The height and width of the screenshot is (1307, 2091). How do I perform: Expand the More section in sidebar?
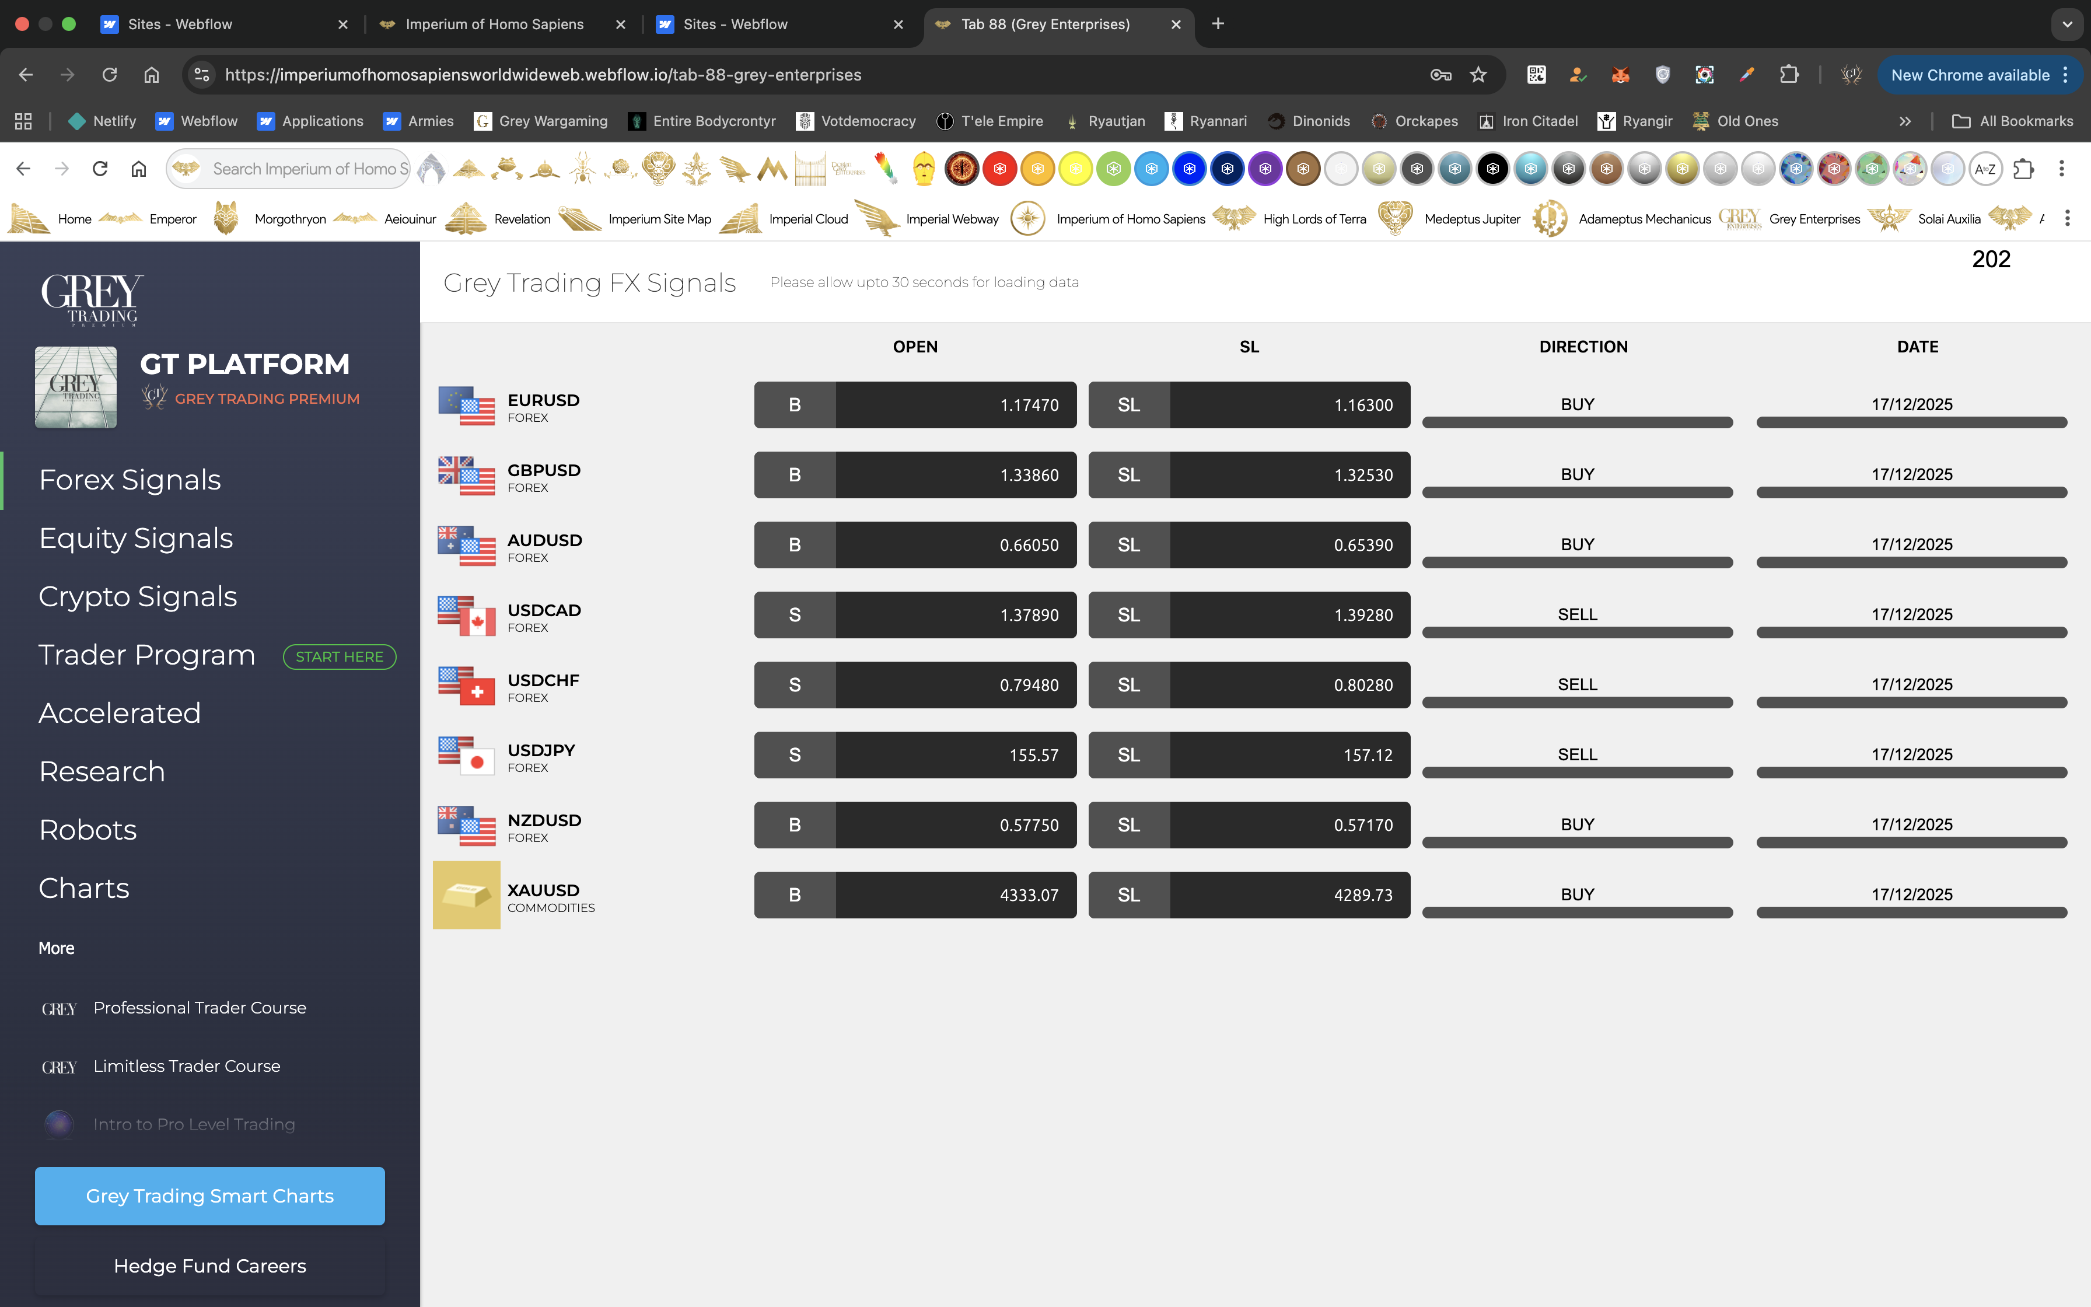(x=56, y=948)
